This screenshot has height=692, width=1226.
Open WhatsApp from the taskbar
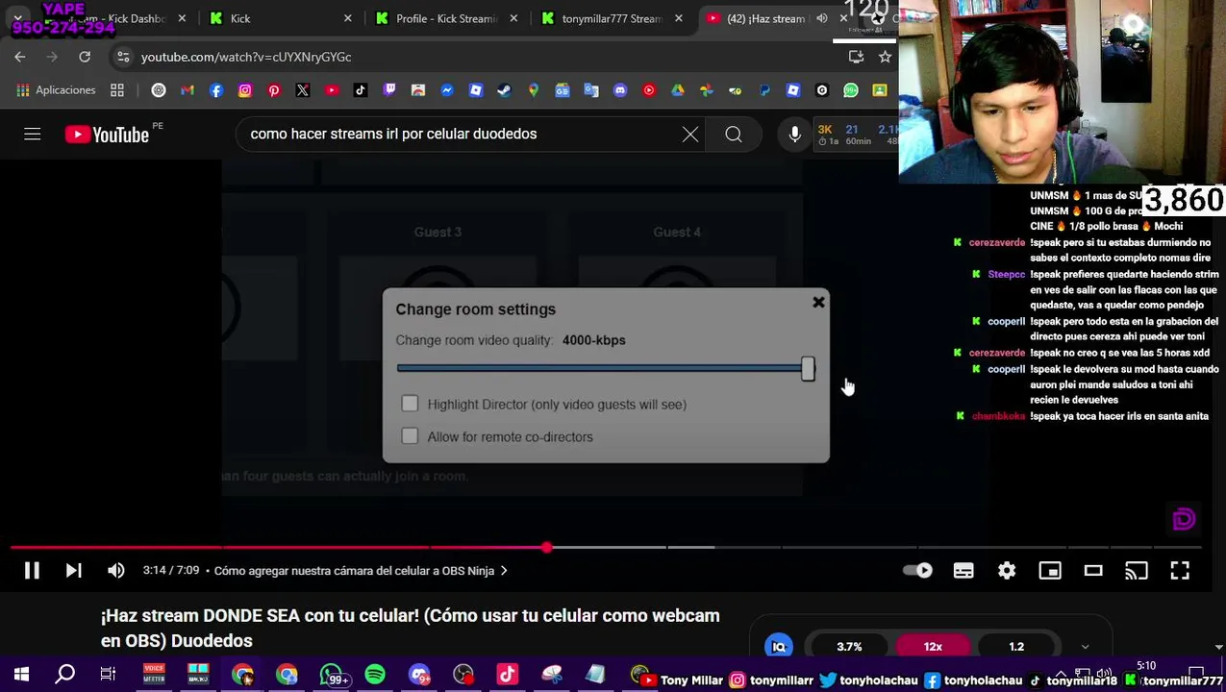pyautogui.click(x=331, y=675)
